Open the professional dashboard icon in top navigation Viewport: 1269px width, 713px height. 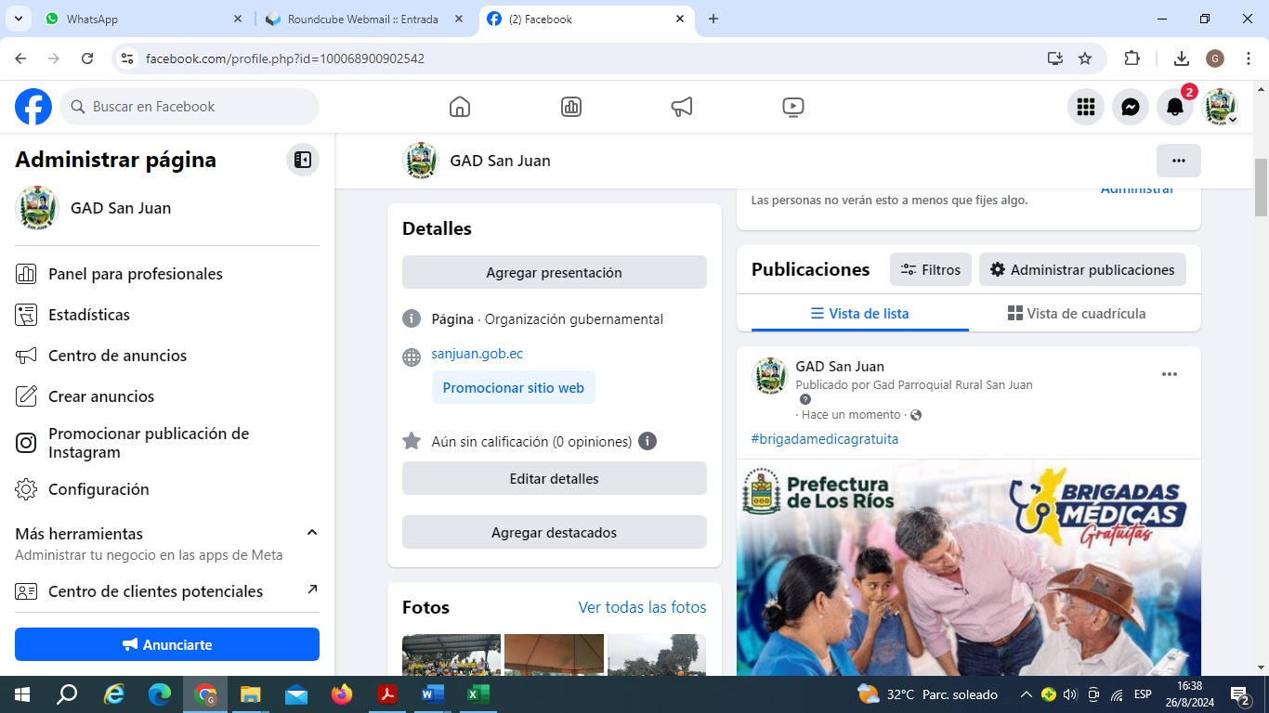click(x=571, y=107)
